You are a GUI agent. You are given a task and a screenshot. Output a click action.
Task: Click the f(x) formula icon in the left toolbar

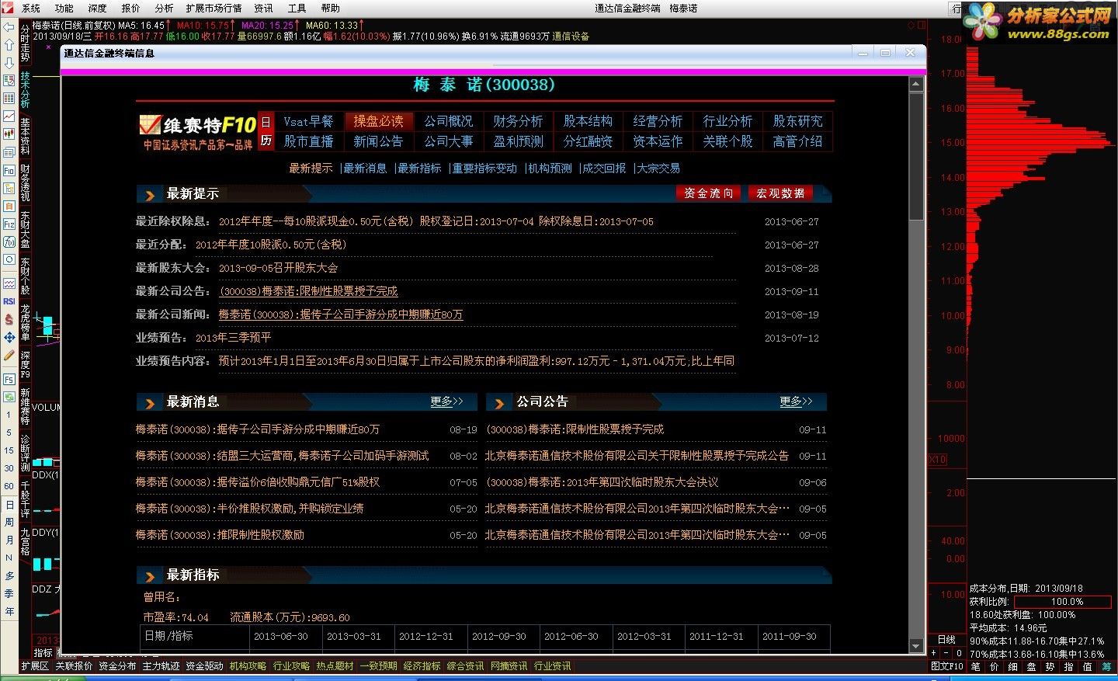[9, 241]
